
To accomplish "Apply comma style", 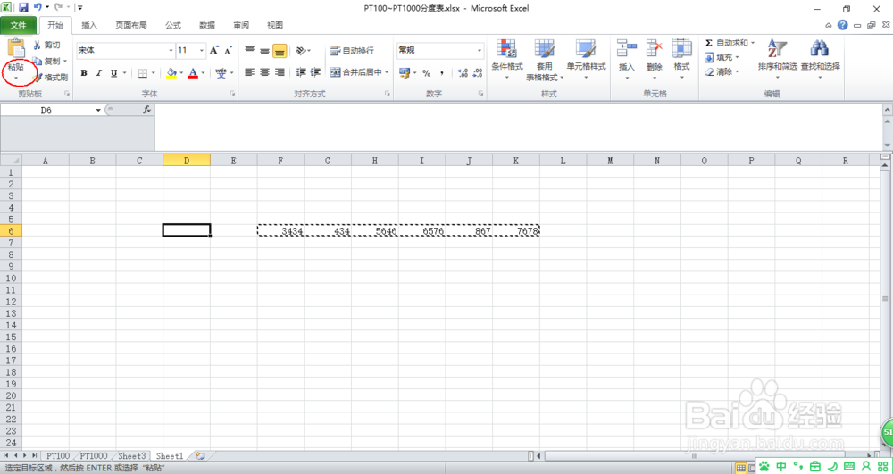I will [x=441, y=73].
